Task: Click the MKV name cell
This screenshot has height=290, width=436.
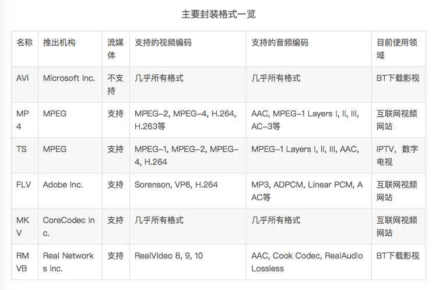Action: click(24, 227)
